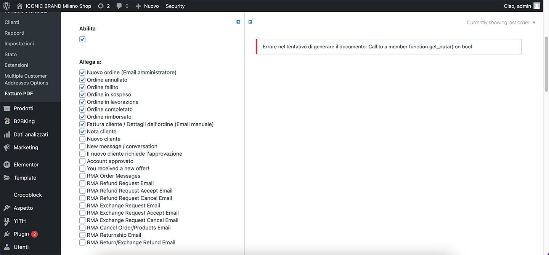
Task: Select the Fatture PDF submenu item
Action: tap(19, 94)
